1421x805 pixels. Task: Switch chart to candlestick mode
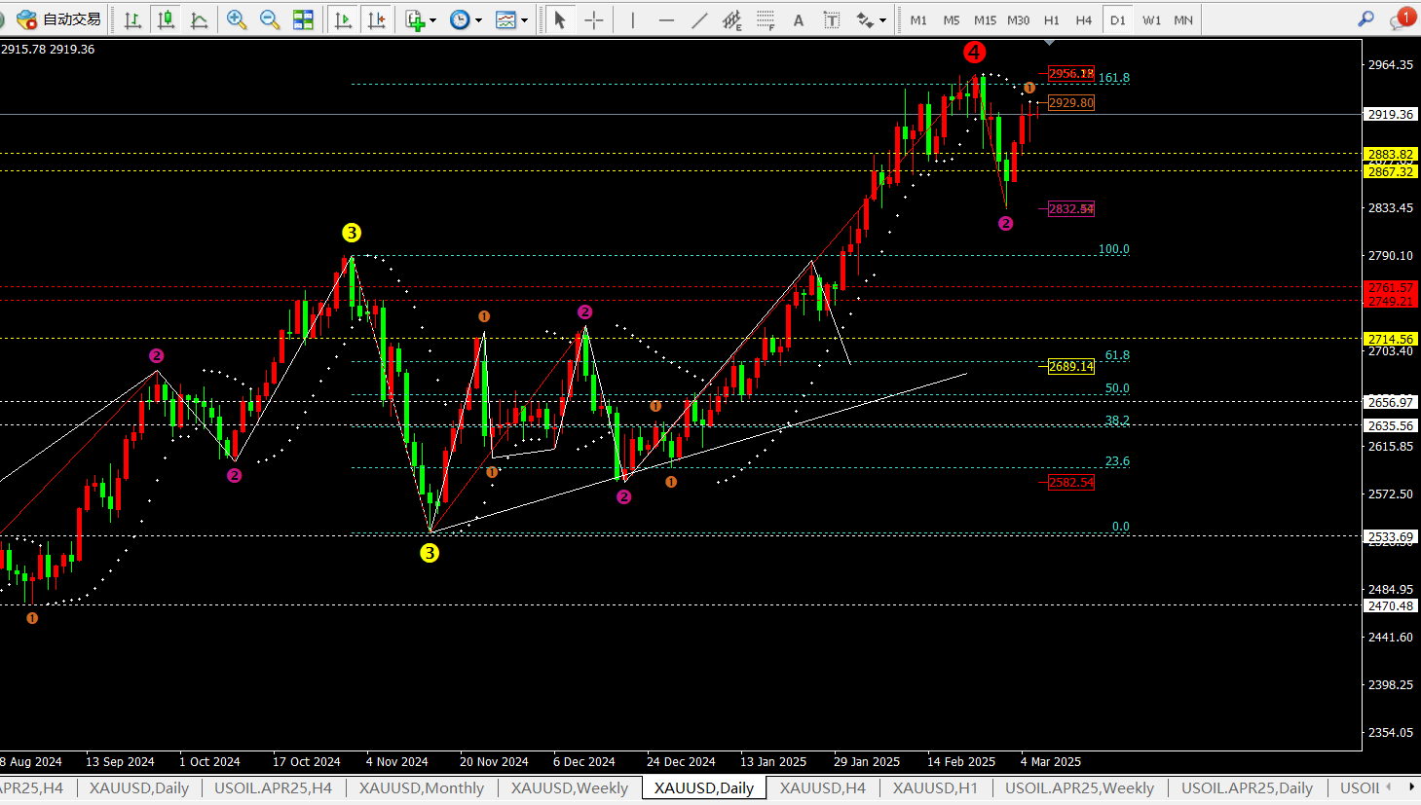166,19
